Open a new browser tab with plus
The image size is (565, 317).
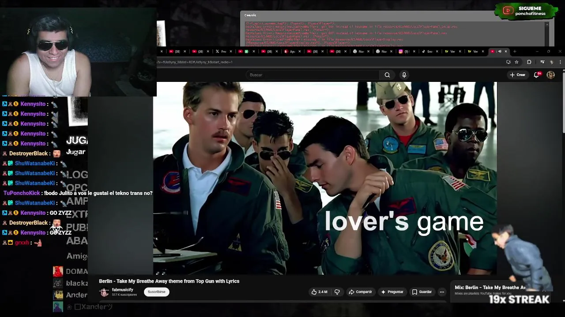pos(514,52)
